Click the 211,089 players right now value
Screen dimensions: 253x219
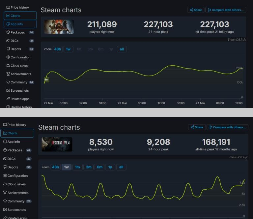pyautogui.click(x=102, y=24)
